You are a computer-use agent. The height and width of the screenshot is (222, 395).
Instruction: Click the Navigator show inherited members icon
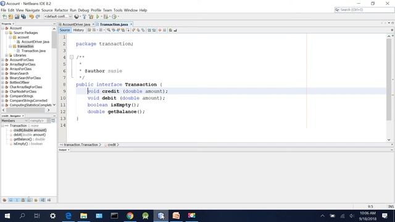tap(4, 200)
